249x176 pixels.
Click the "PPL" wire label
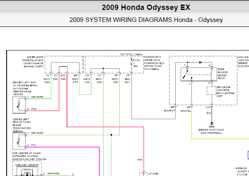34,145
